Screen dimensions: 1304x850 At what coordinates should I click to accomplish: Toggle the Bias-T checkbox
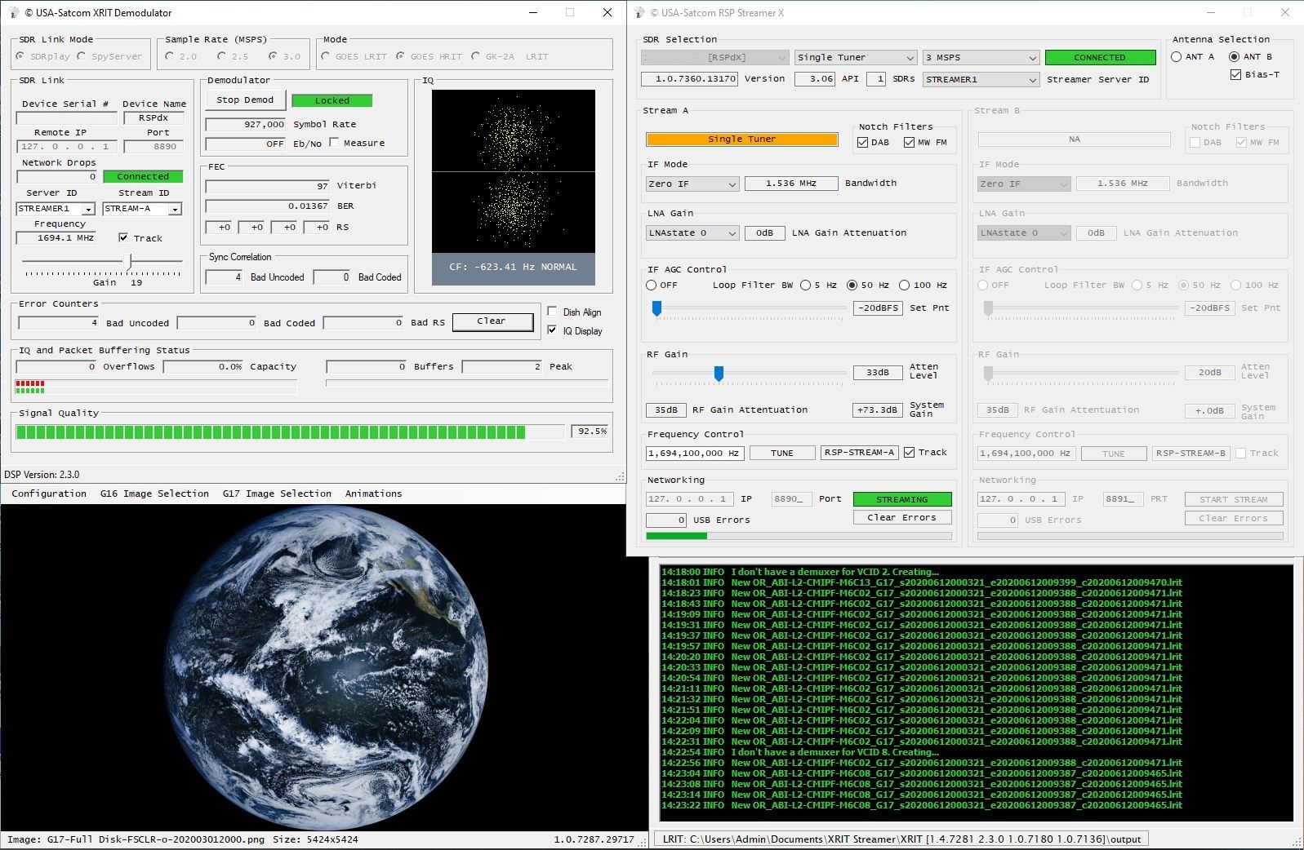(x=1235, y=74)
